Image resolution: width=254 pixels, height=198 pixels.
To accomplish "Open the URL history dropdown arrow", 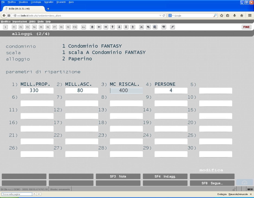I will tap(160, 15).
